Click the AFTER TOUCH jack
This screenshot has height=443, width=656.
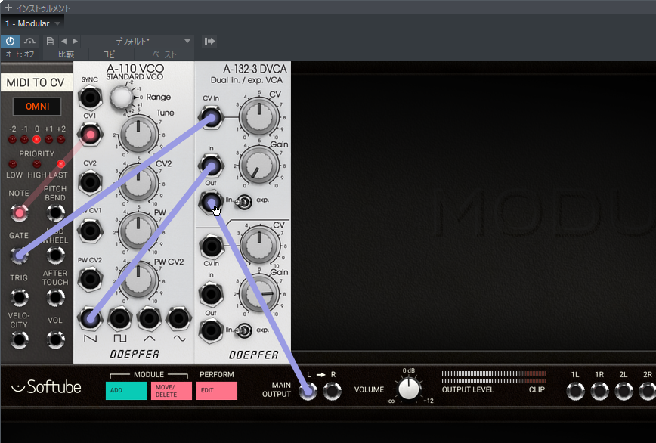[55, 297]
